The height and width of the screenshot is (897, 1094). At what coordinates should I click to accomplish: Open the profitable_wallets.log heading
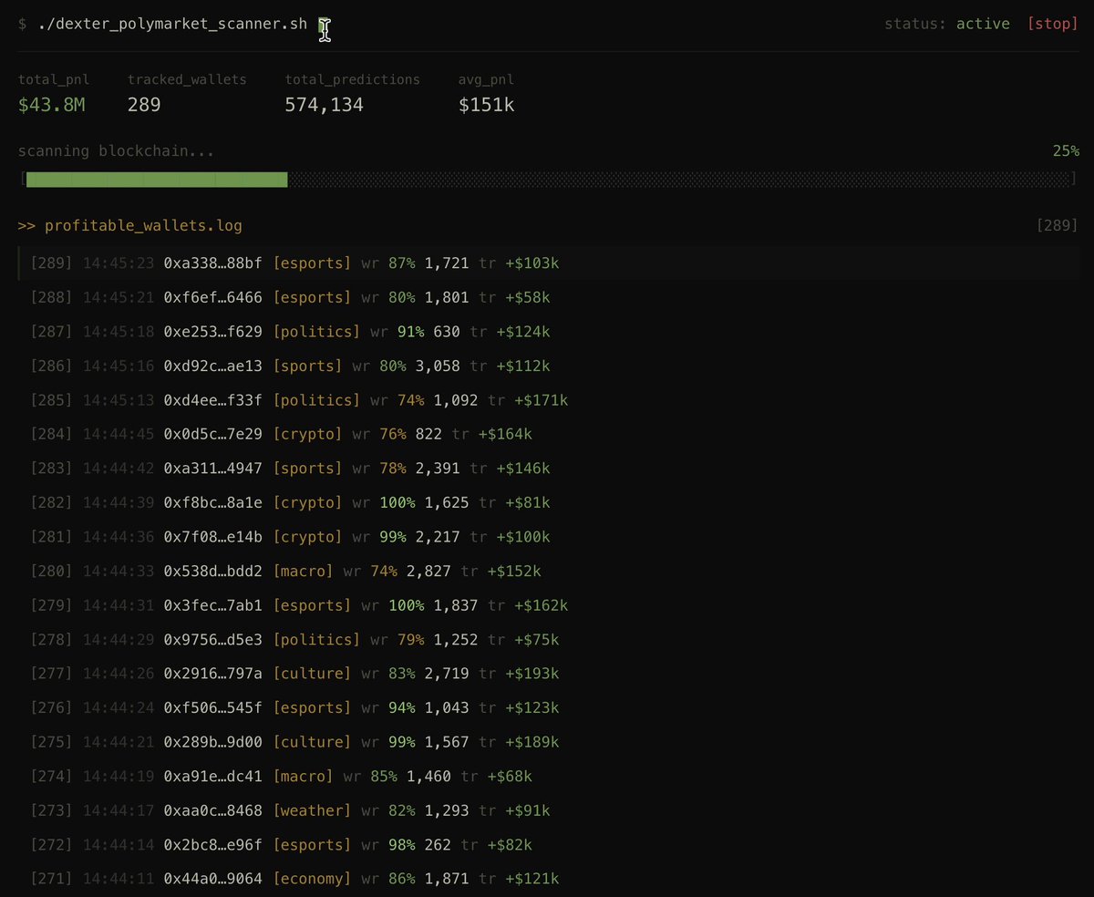(x=143, y=225)
